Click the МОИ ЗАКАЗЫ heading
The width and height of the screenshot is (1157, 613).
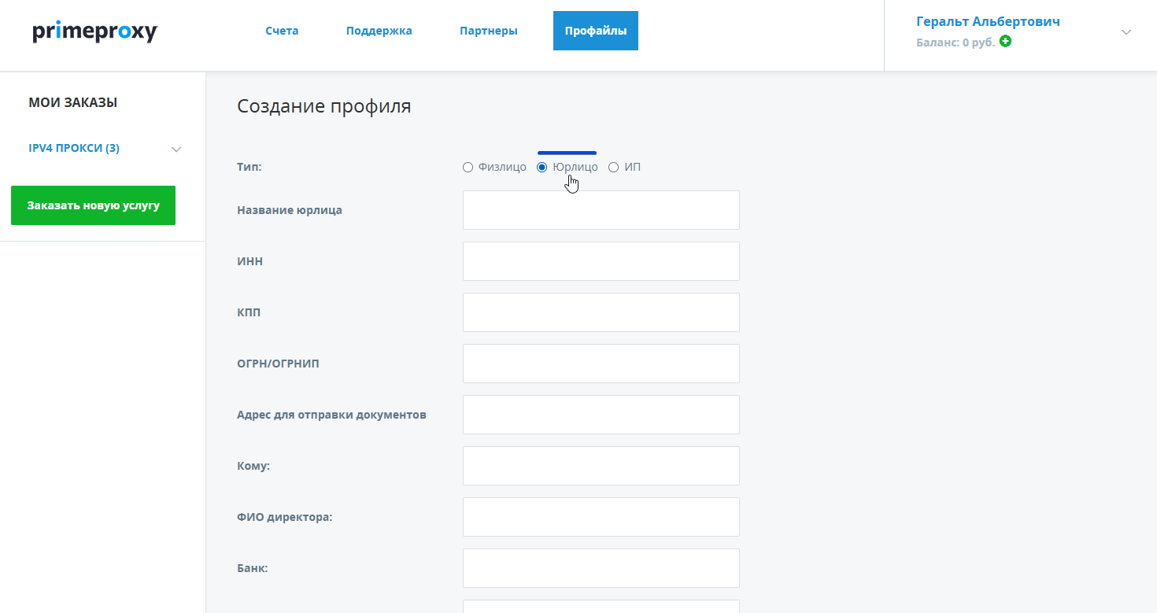pos(73,102)
